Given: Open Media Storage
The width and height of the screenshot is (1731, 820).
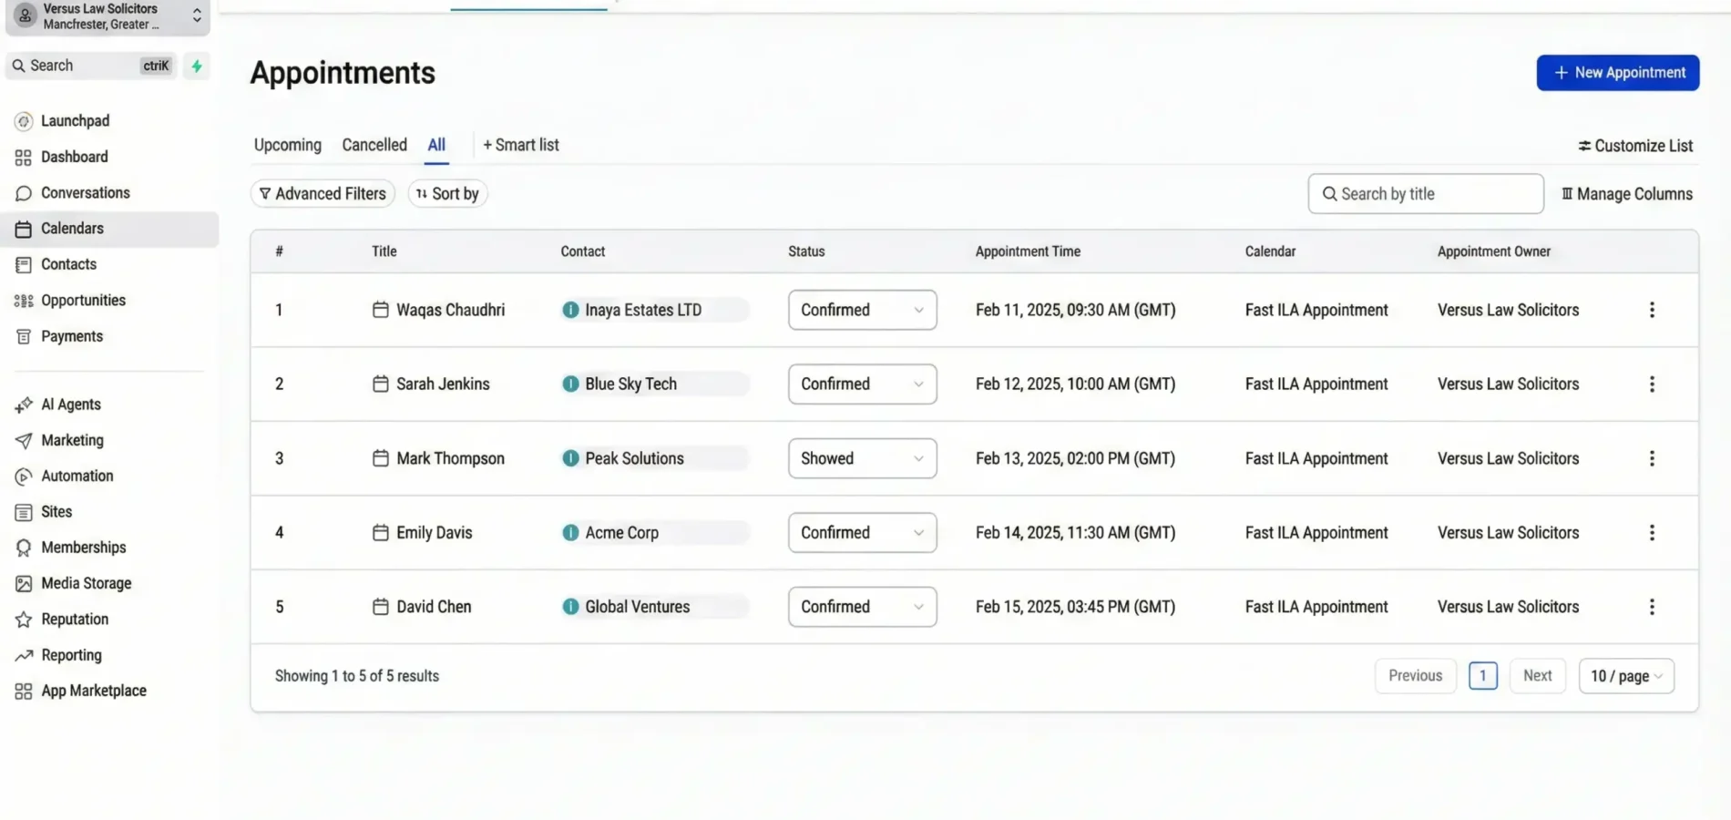Looking at the screenshot, I should (x=86, y=583).
